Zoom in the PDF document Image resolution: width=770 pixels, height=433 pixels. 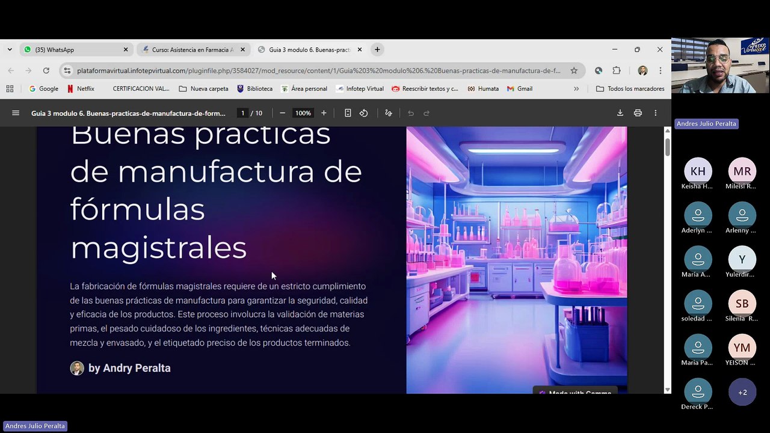point(324,113)
